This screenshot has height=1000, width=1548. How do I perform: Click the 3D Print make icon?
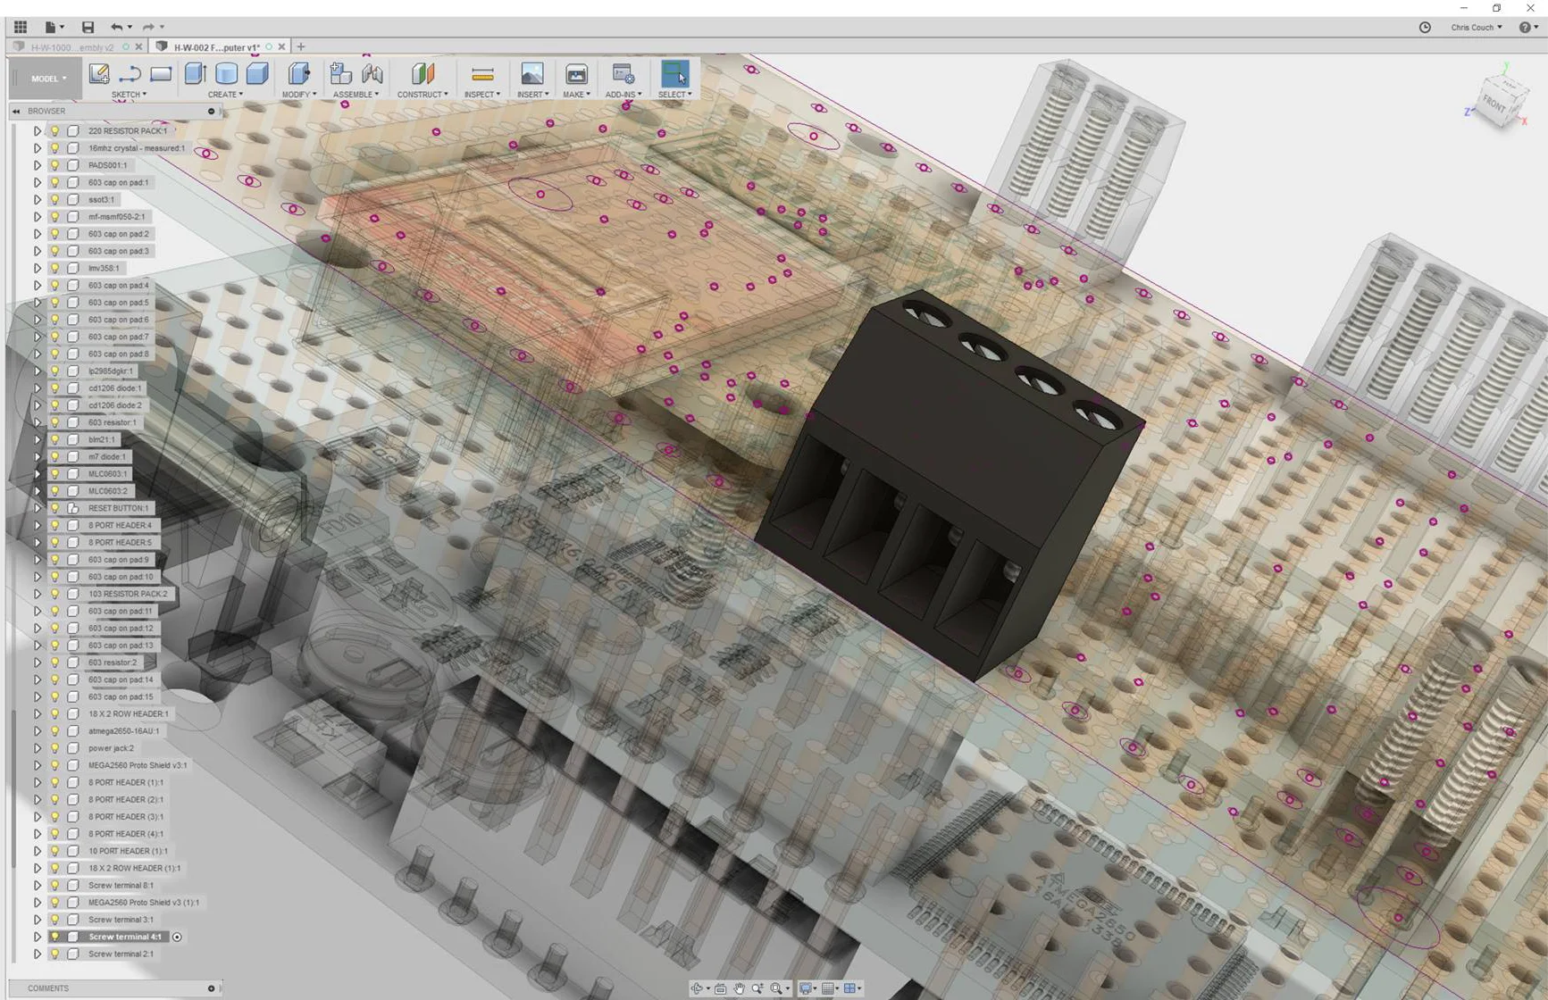576,73
